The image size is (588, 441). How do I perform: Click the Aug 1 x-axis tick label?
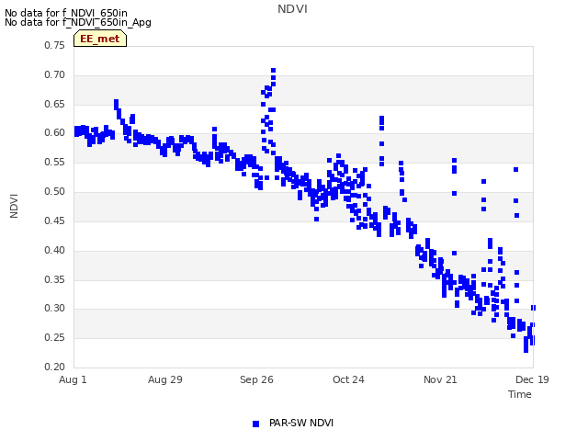73,379
